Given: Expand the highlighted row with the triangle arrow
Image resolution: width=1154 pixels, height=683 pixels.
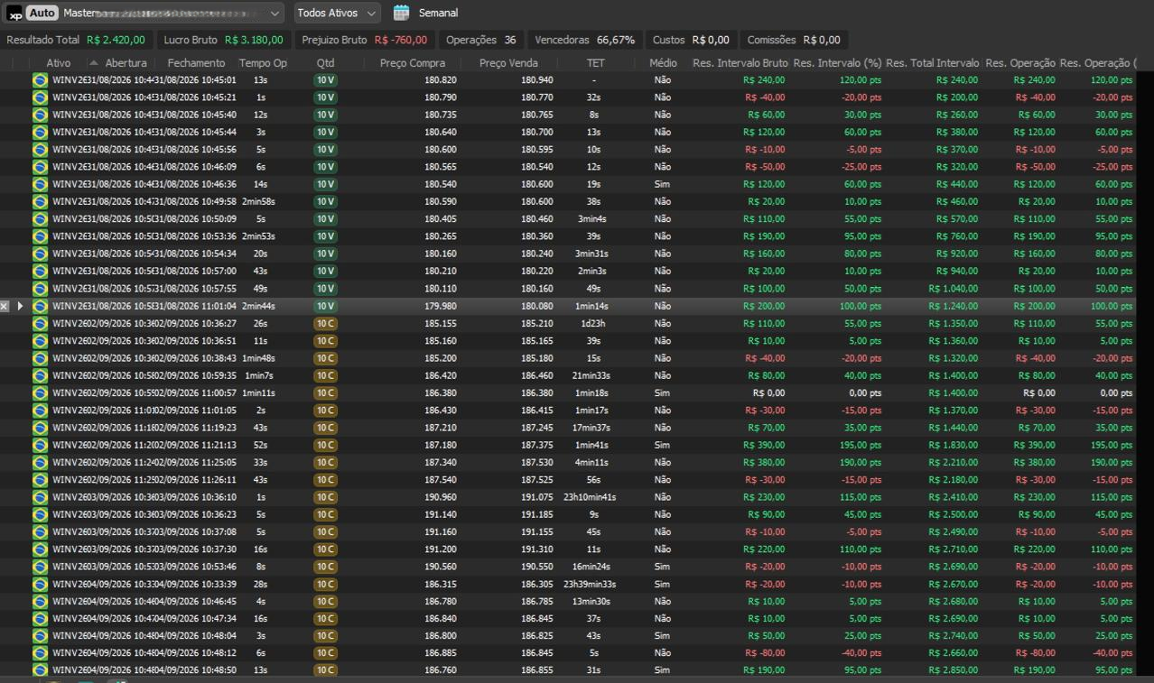Looking at the screenshot, I should [20, 306].
